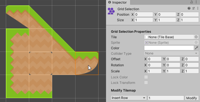Select the orange-outlined curved grass tile
The width and height of the screenshot is (200, 102).
[x=87, y=63]
